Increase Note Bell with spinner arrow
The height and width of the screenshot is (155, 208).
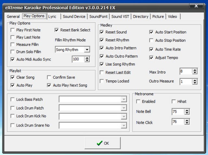[x=187, y=110]
